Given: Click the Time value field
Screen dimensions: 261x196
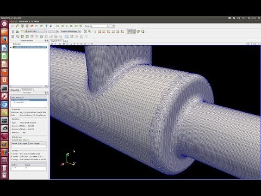Looking at the screenshot, I should point(98,26).
